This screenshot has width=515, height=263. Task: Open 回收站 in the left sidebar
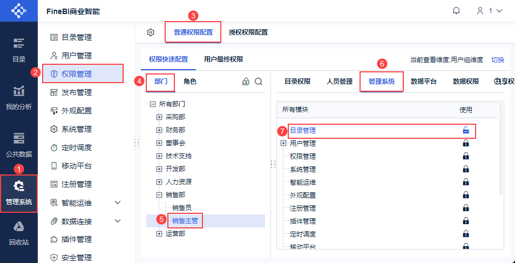[19, 232]
